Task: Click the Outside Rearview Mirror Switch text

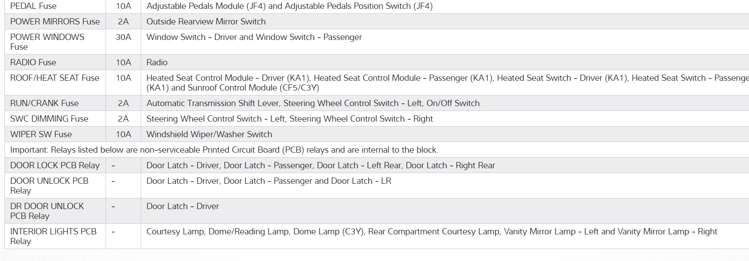Action: click(x=206, y=22)
